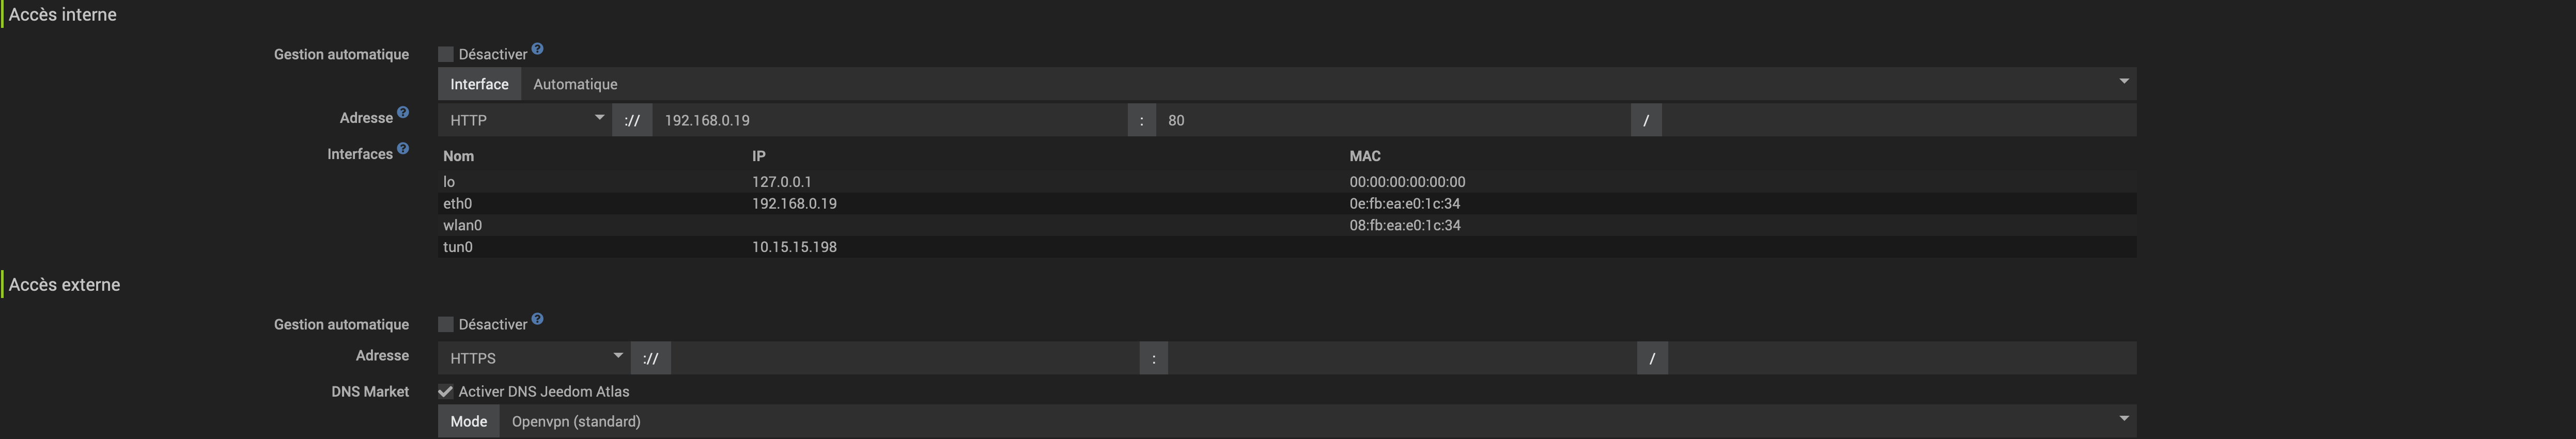
Task: Click the external address port field
Action: [1402, 358]
